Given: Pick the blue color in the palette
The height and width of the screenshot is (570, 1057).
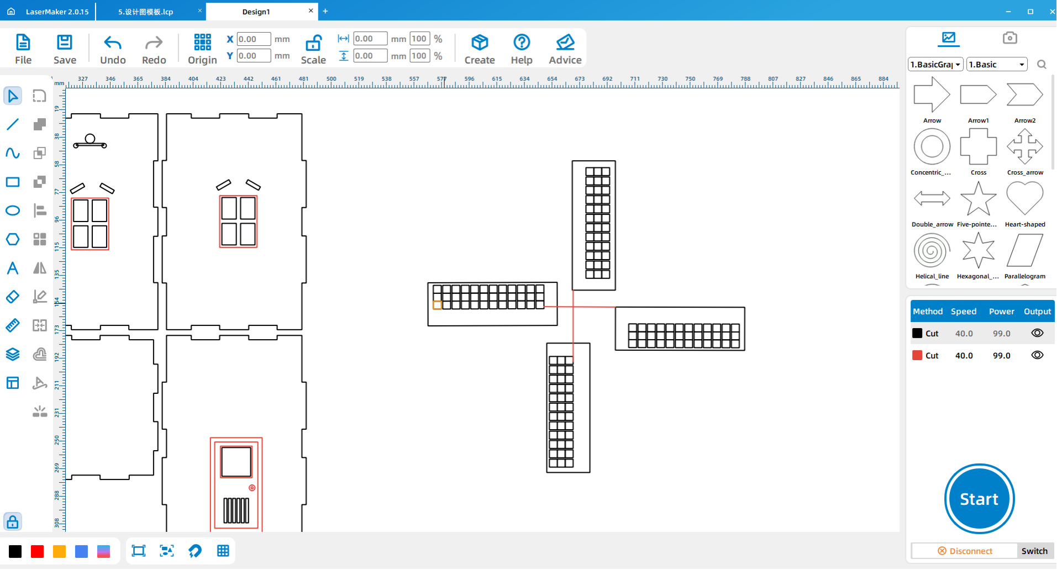Looking at the screenshot, I should 81,551.
